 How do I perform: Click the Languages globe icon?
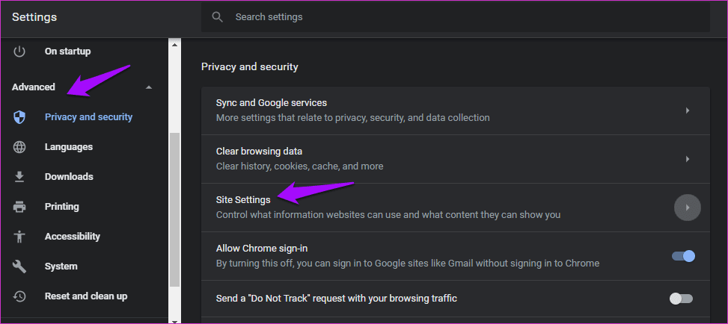19,147
